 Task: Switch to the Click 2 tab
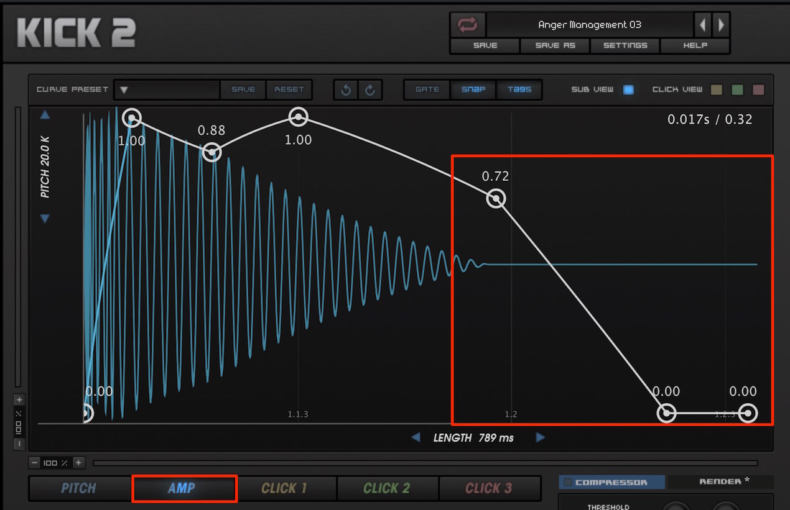(x=388, y=488)
